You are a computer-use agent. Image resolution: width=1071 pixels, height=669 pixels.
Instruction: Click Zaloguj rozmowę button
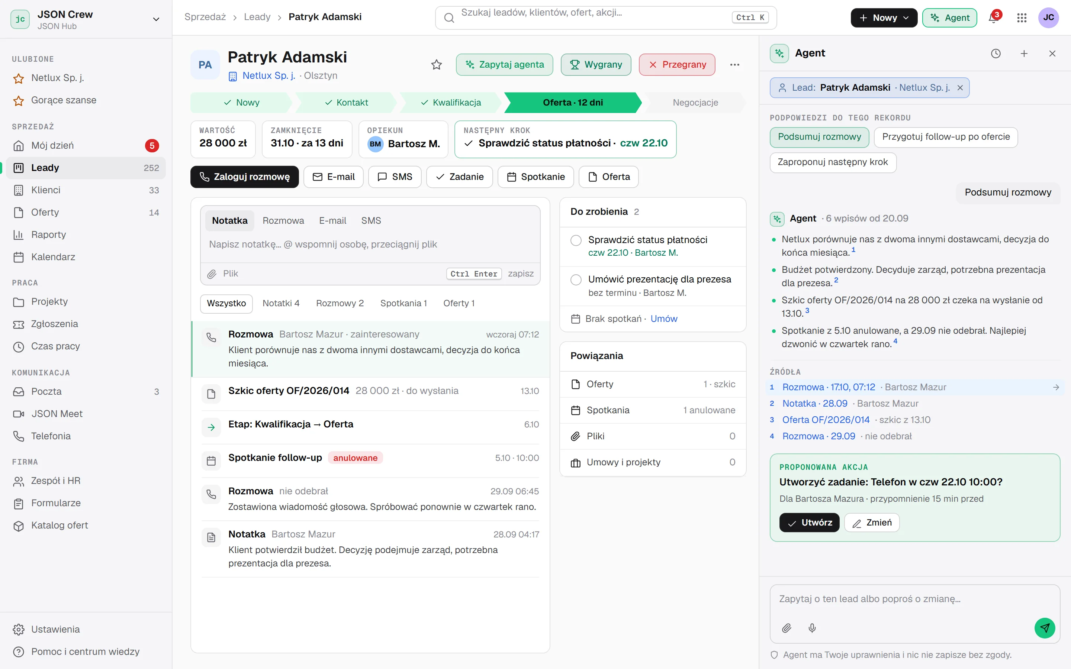(245, 177)
